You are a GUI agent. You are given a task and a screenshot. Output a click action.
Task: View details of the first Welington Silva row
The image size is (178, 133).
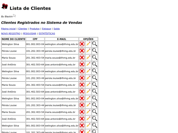pyautogui.click(x=95, y=44)
